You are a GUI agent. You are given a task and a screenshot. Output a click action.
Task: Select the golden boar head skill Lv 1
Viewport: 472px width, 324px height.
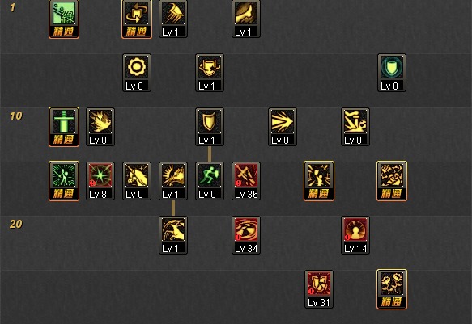(173, 181)
